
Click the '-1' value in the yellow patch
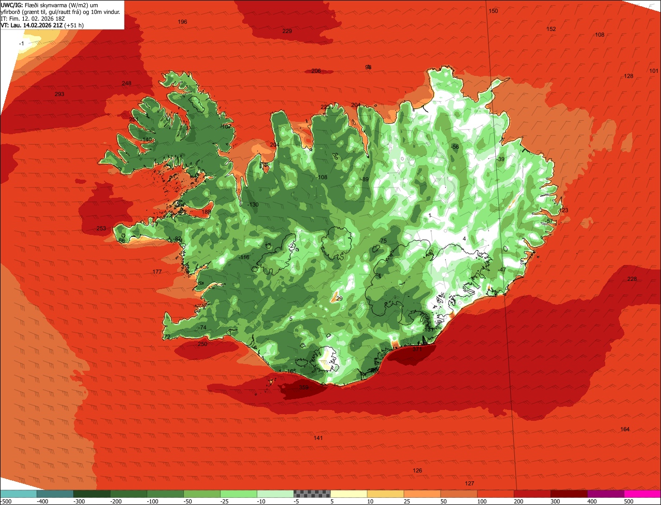pos(21,43)
